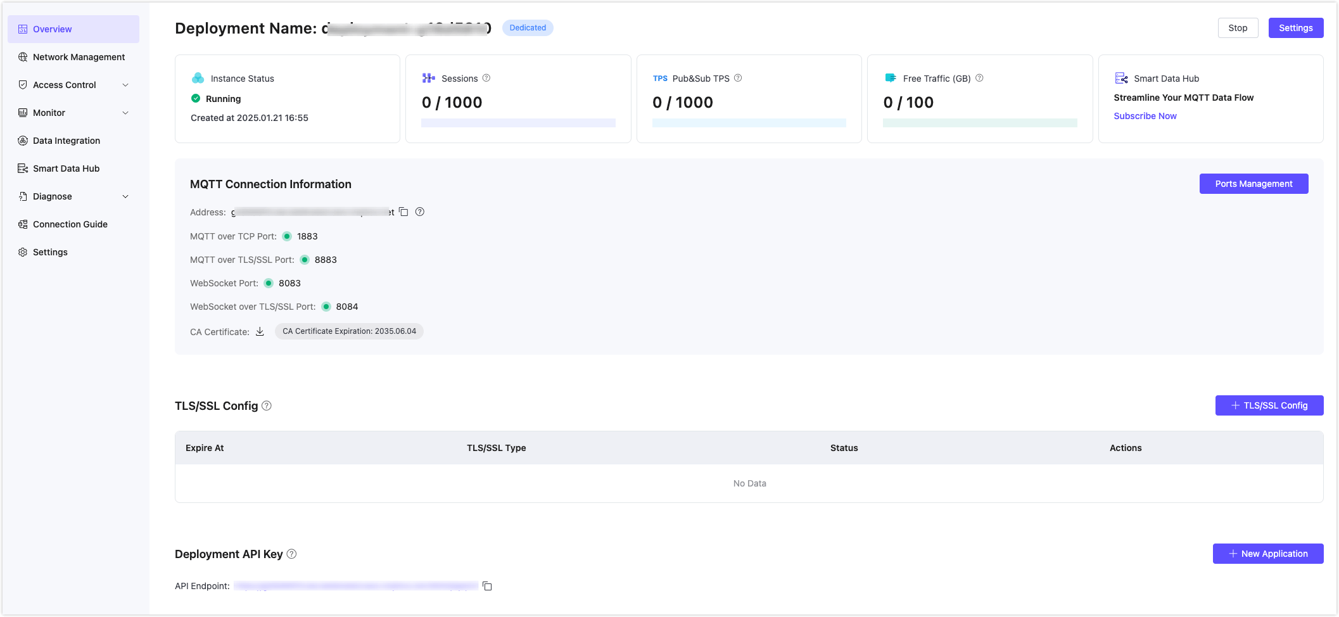This screenshot has height=617, width=1339.
Task: Go to Data Integration page
Action: pyautogui.click(x=67, y=141)
